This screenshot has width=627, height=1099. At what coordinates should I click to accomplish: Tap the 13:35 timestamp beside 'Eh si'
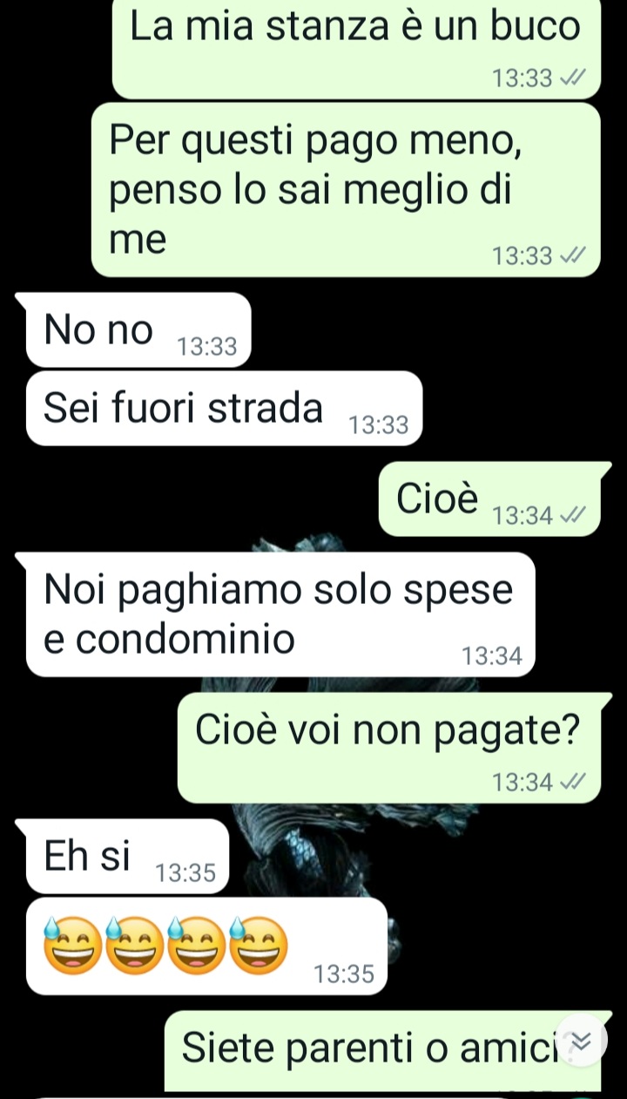(x=185, y=873)
